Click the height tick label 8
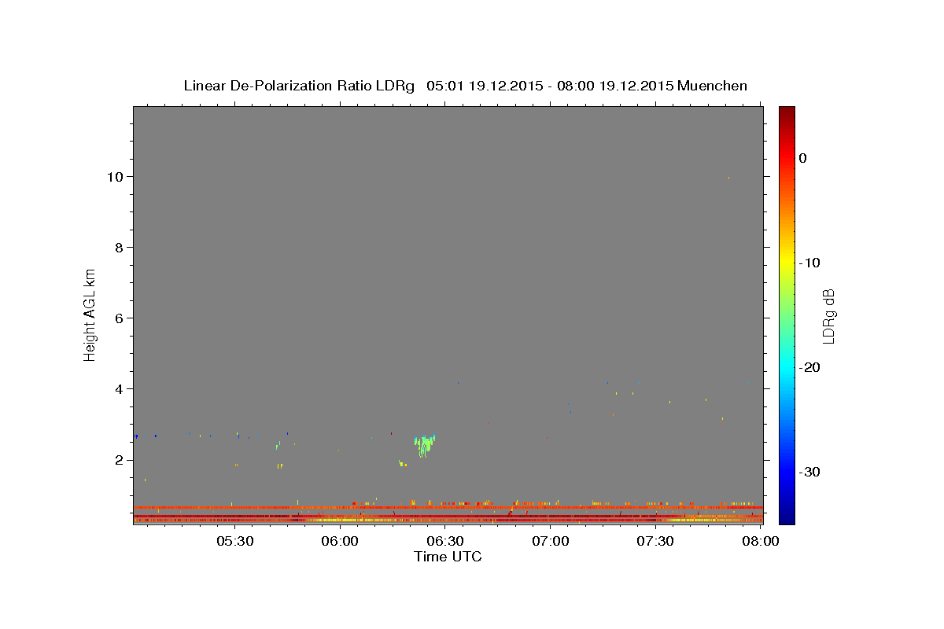944x629 pixels. click(119, 247)
